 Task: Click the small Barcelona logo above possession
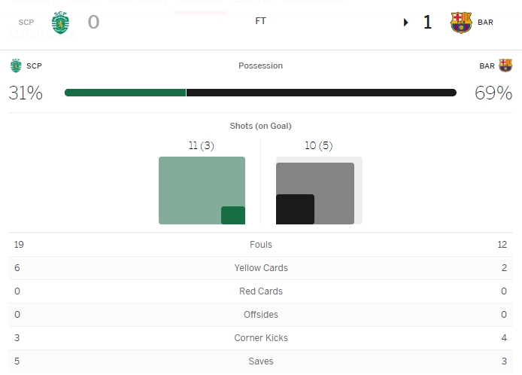(505, 66)
